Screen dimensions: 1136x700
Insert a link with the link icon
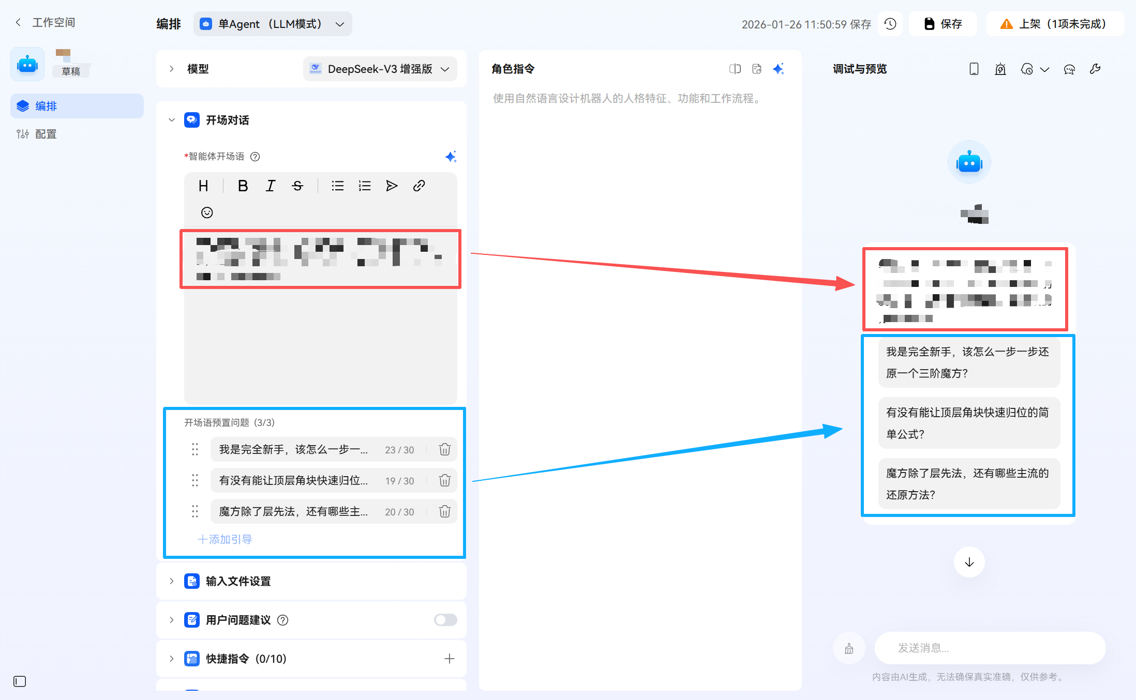[419, 186]
